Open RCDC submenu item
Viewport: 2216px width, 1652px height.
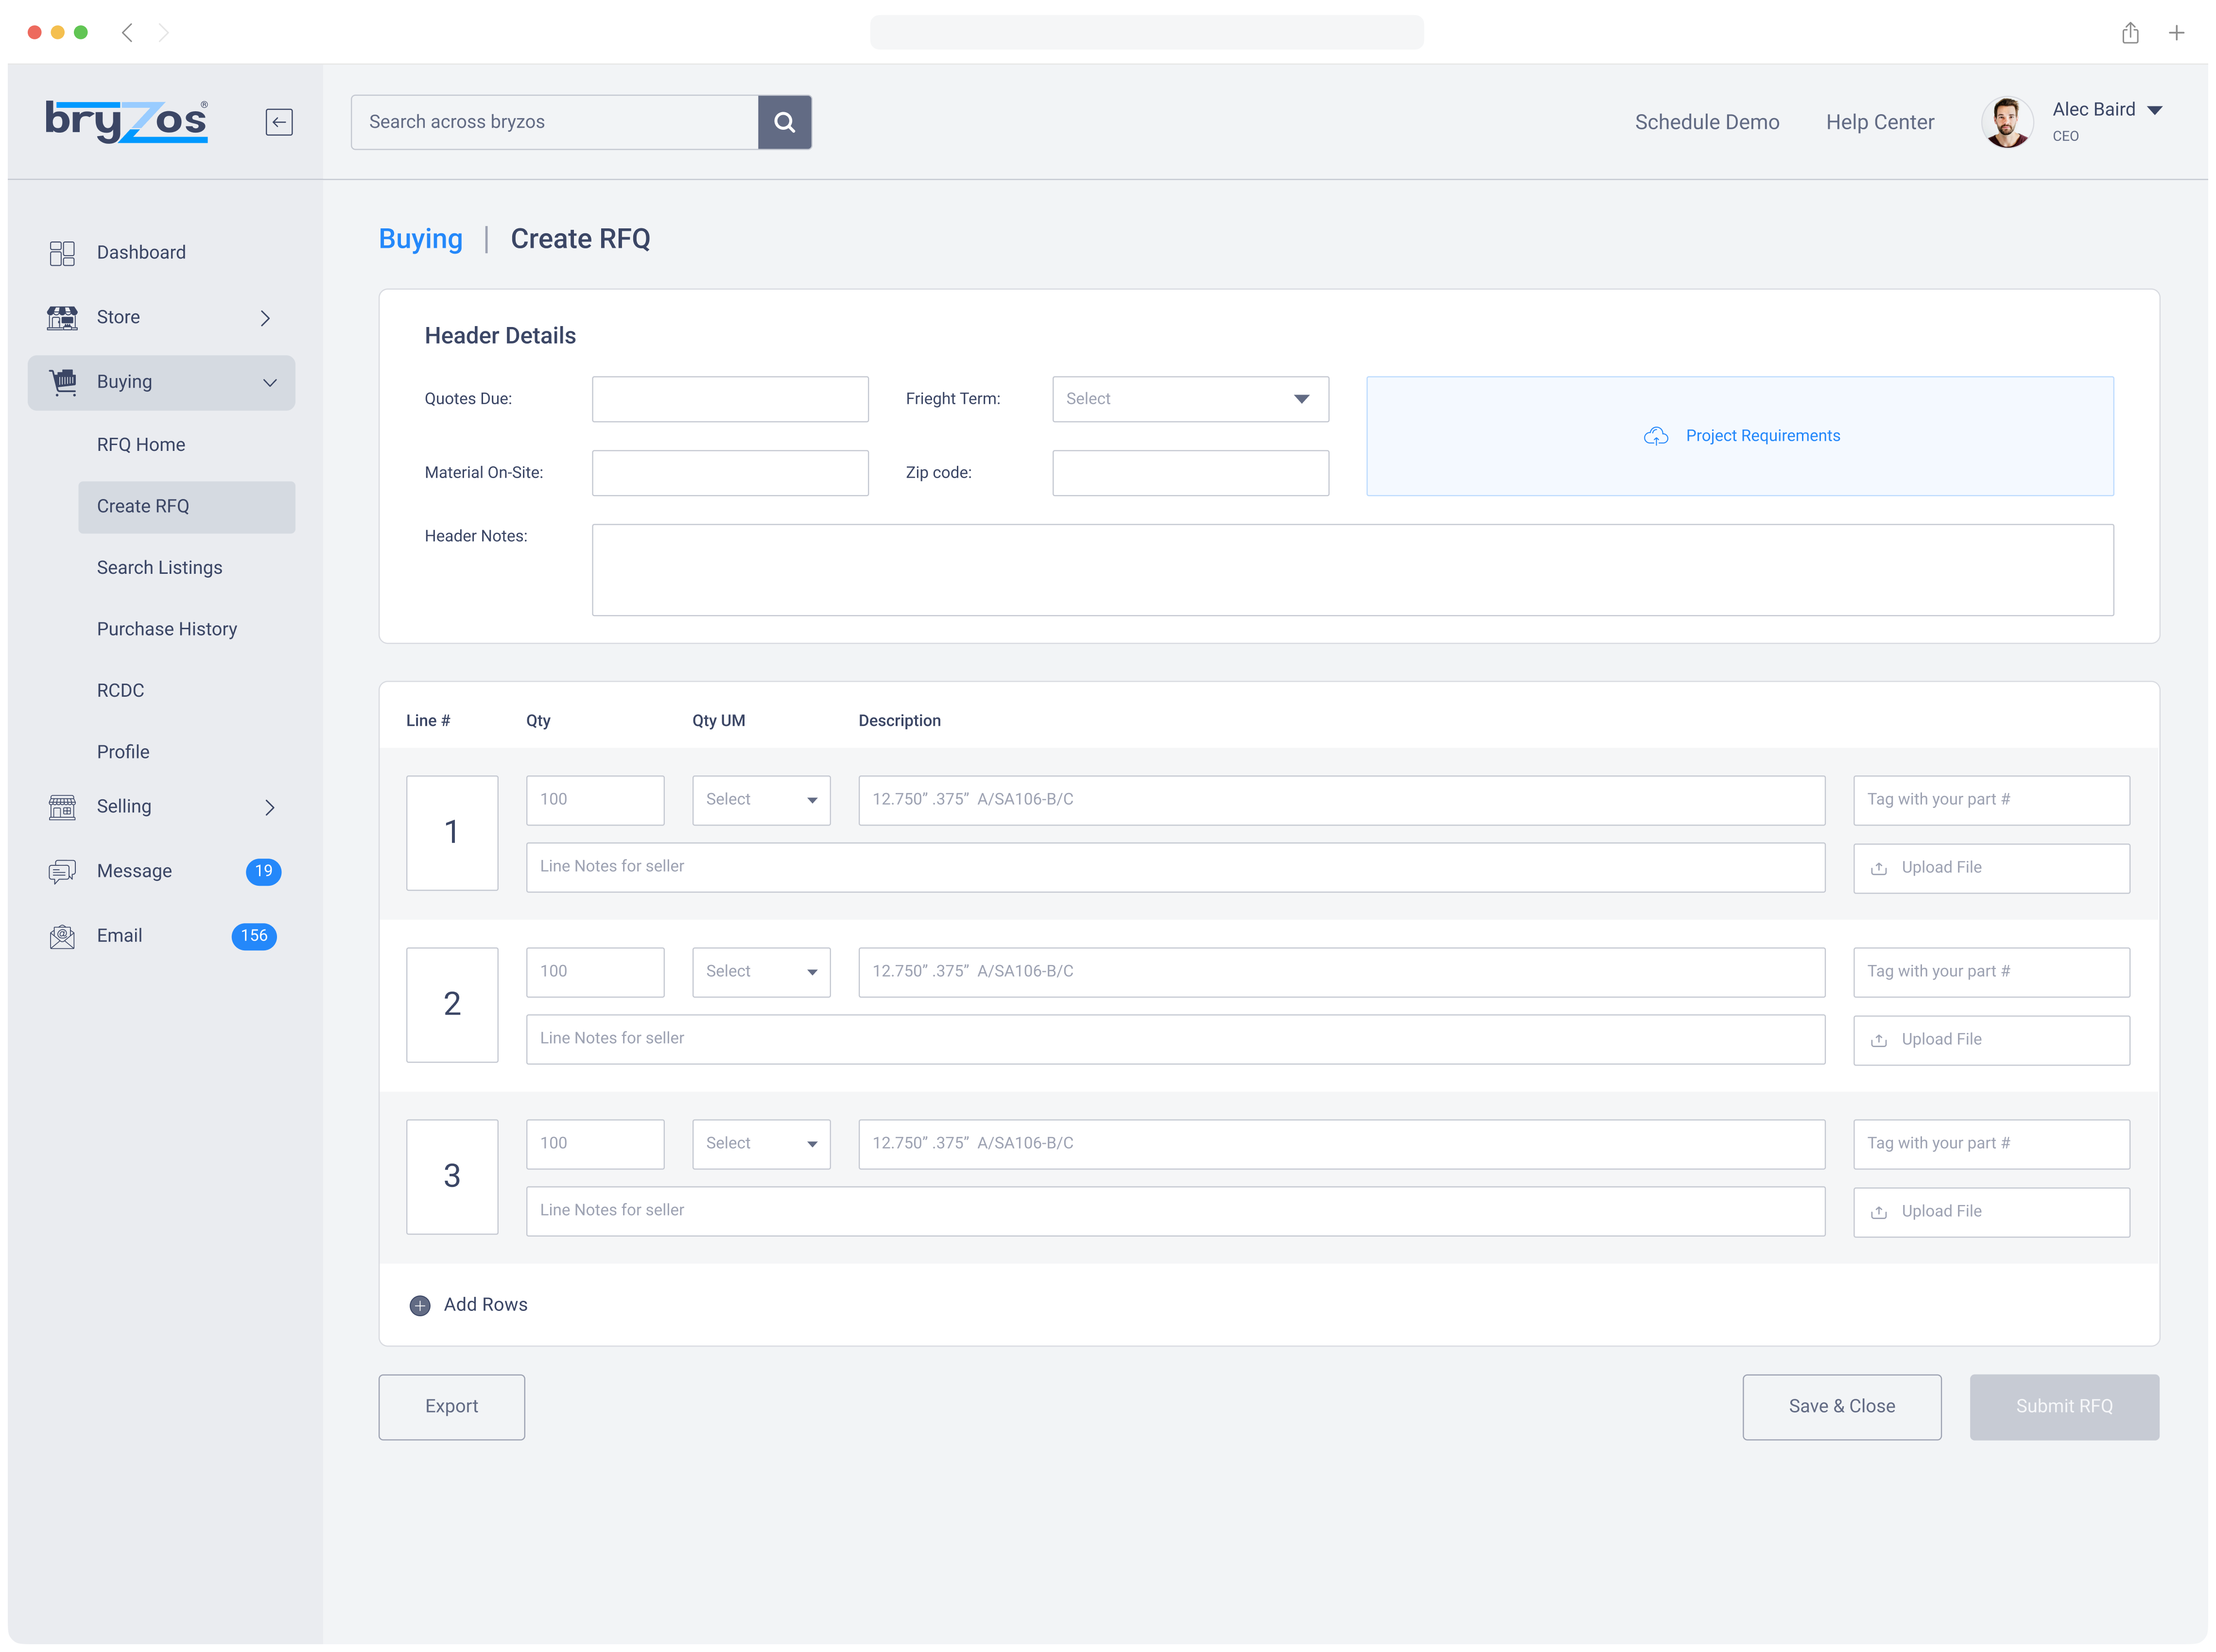[x=120, y=691]
